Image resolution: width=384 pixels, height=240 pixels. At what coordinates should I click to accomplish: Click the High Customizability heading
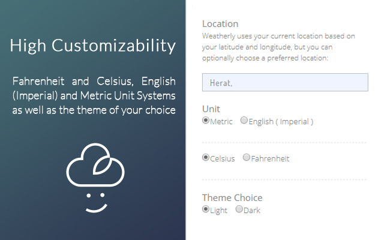tap(93, 46)
